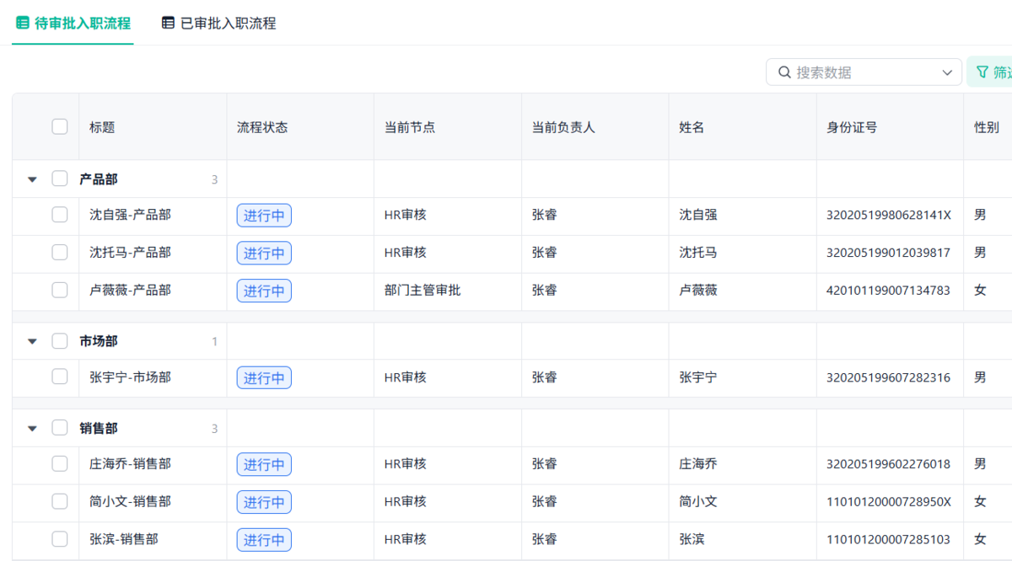1012x561 pixels.
Task: Check the 张宇宁-市场部 row checkbox
Action: [x=60, y=377]
